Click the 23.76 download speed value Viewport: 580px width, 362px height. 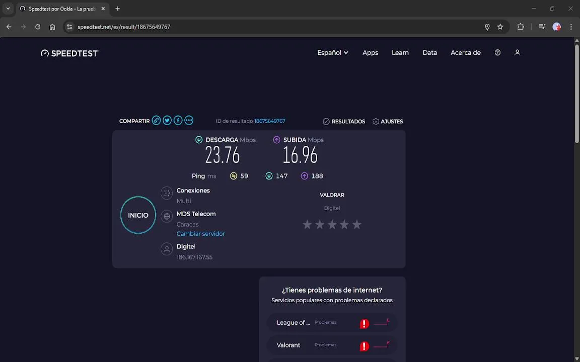tap(223, 155)
